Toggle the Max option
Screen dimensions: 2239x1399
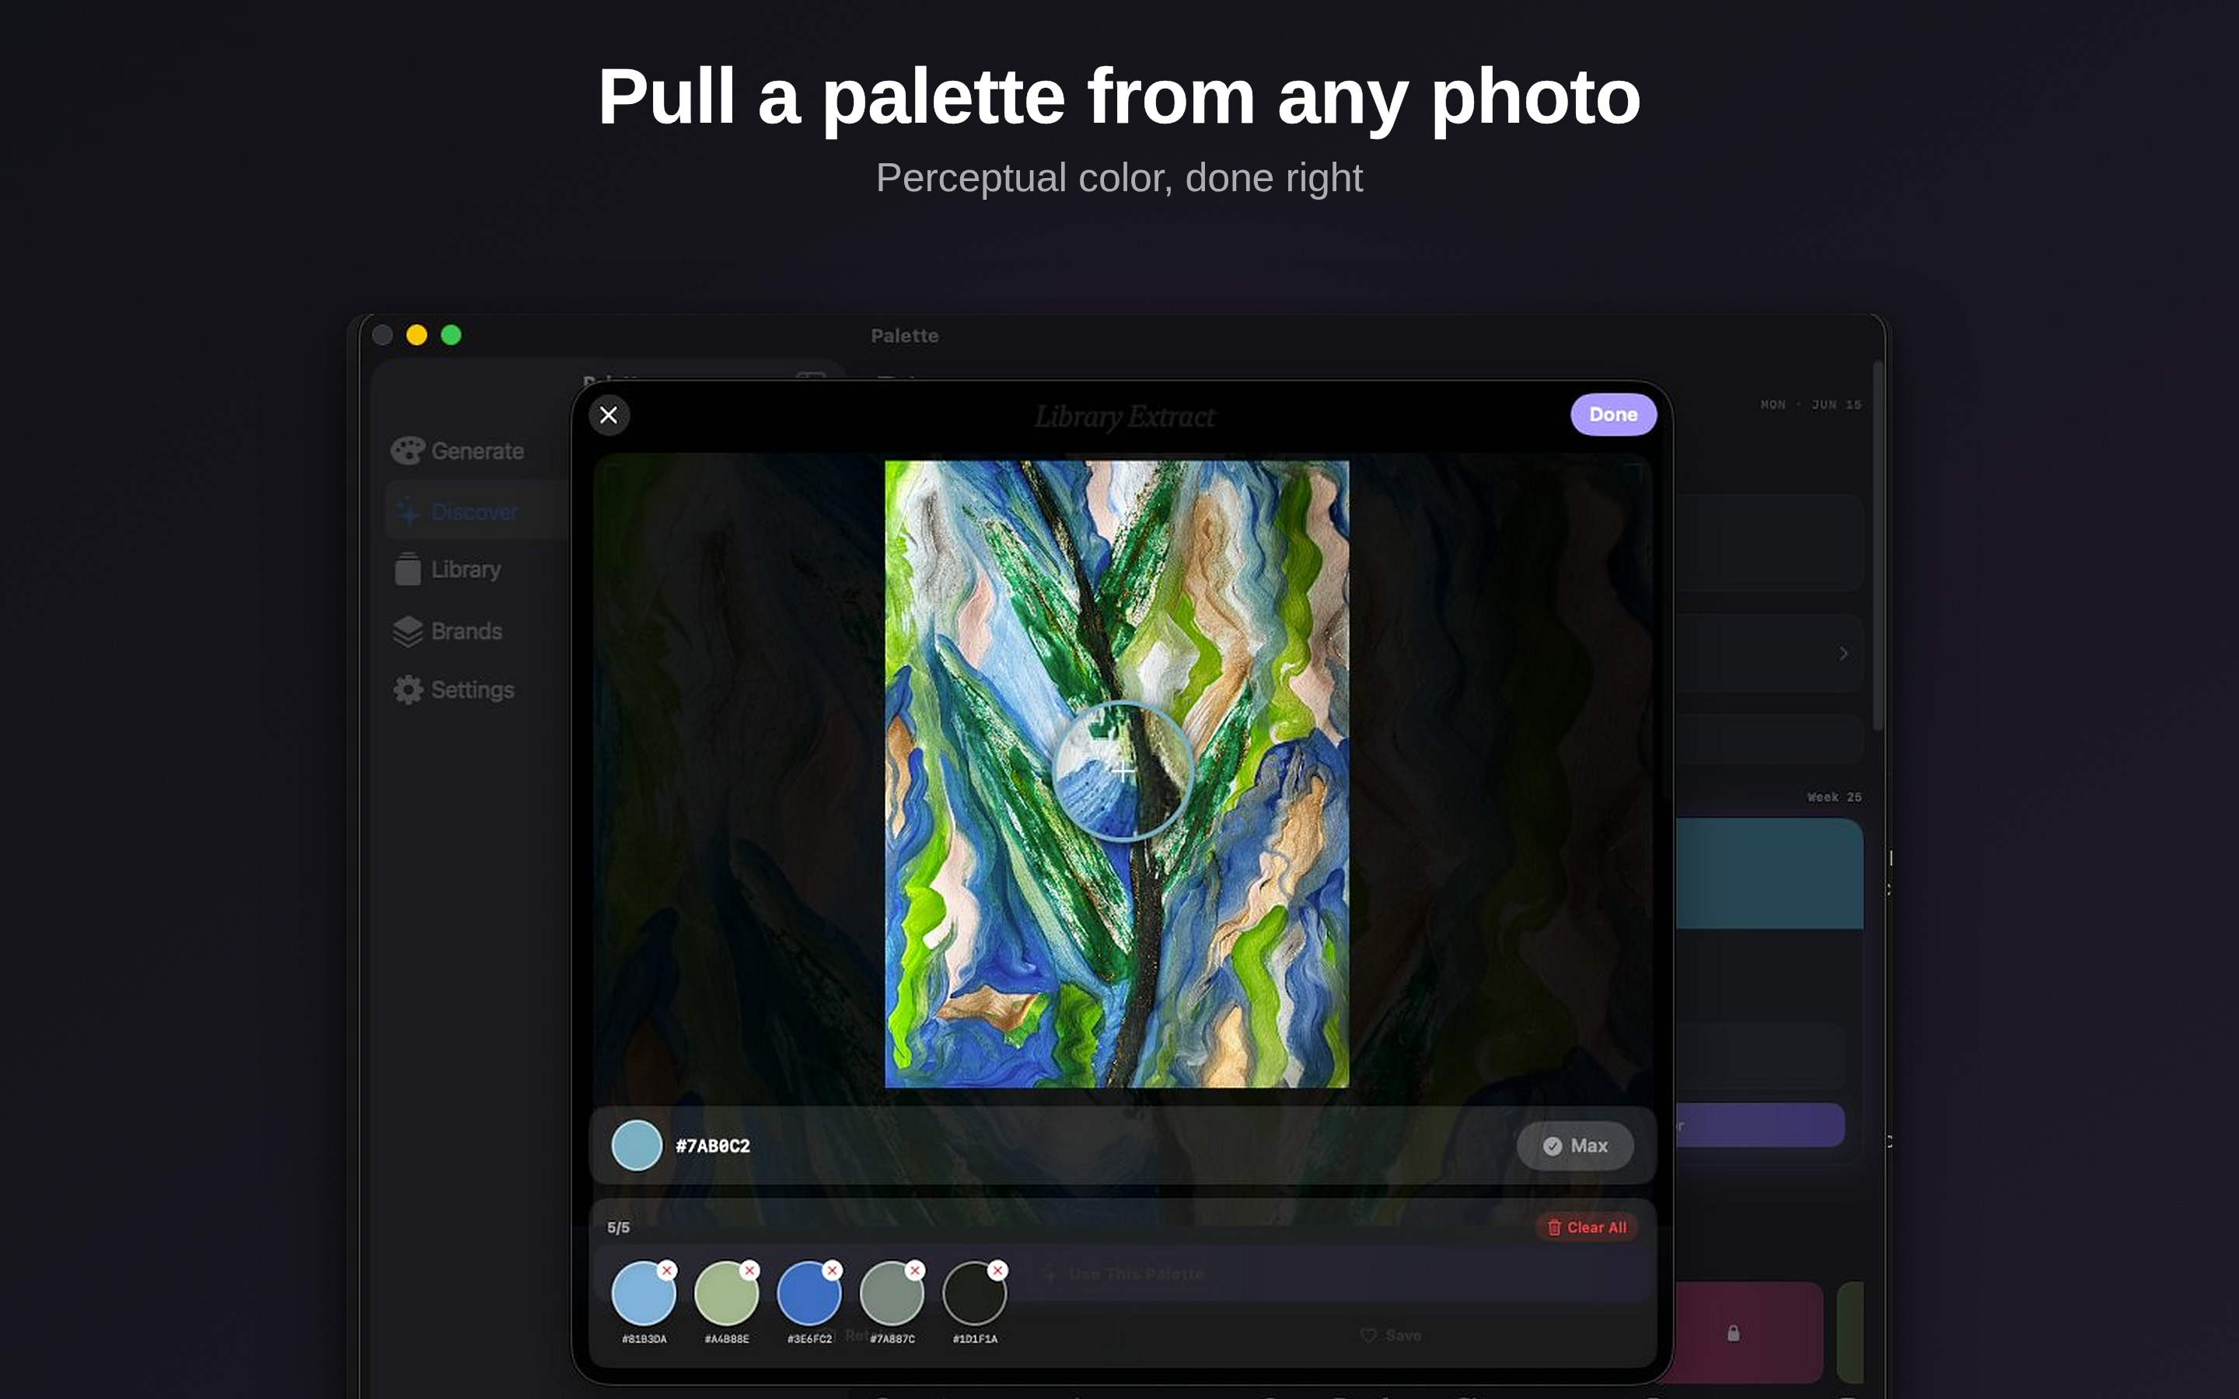[x=1575, y=1146]
